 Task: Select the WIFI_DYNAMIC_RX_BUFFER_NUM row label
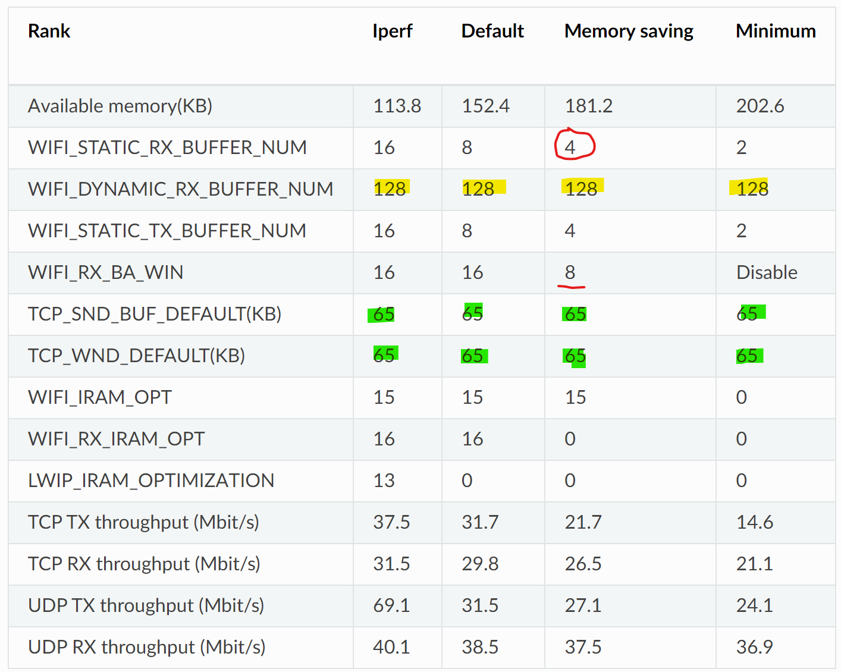(180, 189)
